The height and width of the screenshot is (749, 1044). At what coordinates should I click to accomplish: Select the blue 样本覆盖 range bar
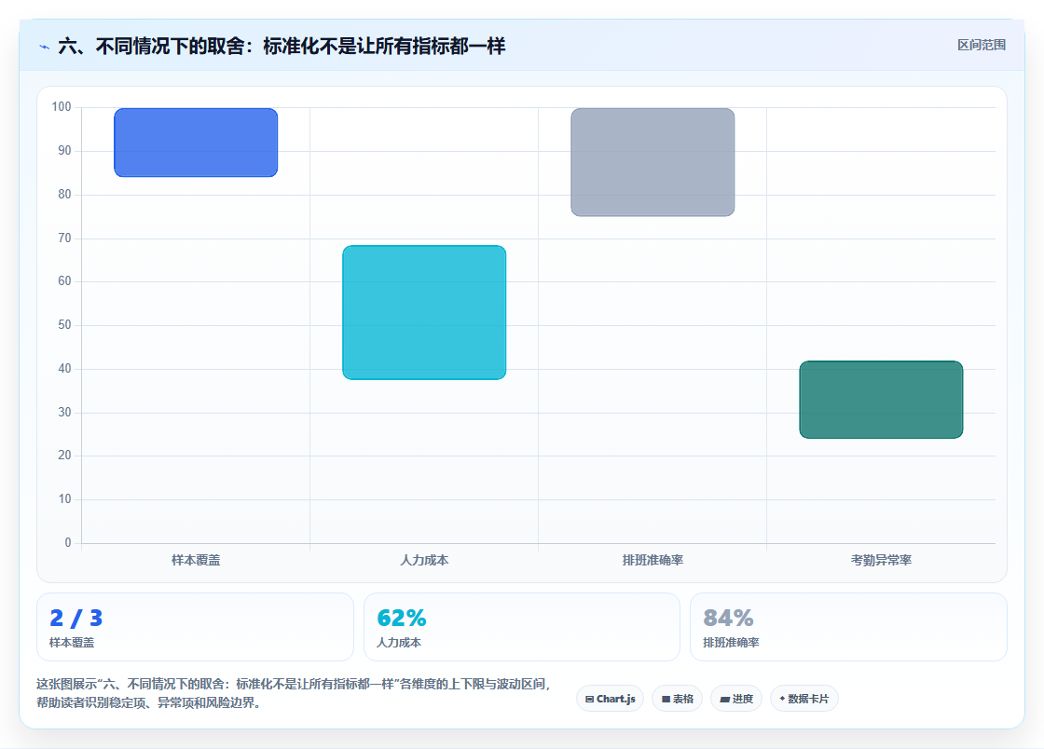pos(196,143)
